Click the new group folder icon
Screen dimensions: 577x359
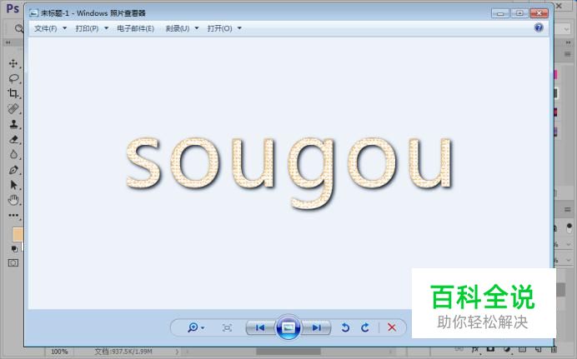[522, 349]
